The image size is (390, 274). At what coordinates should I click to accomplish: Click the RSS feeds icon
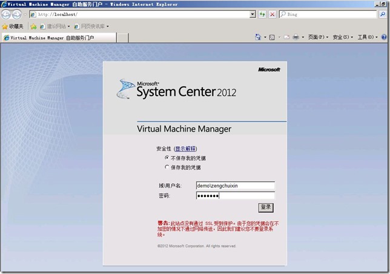click(x=272, y=37)
